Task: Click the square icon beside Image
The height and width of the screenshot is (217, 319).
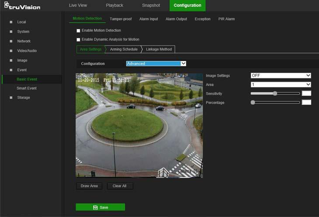Action: pyautogui.click(x=11, y=60)
